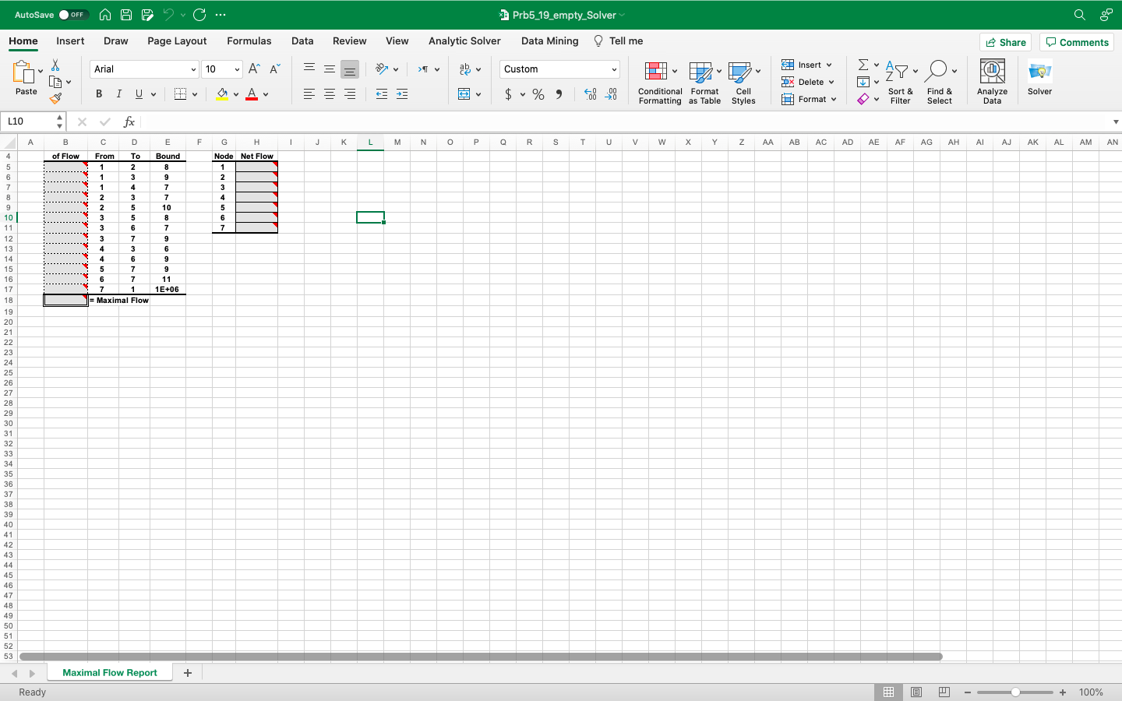Open the Comments button
This screenshot has width=1122, height=701.
(x=1077, y=42)
